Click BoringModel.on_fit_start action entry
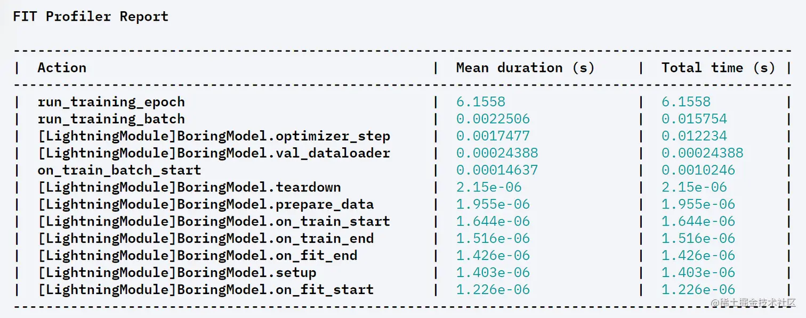The width and height of the screenshot is (806, 318). coord(206,289)
